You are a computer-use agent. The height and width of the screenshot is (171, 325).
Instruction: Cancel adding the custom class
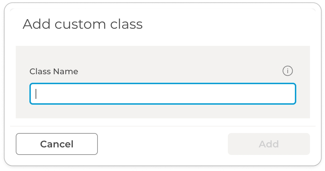(57, 144)
